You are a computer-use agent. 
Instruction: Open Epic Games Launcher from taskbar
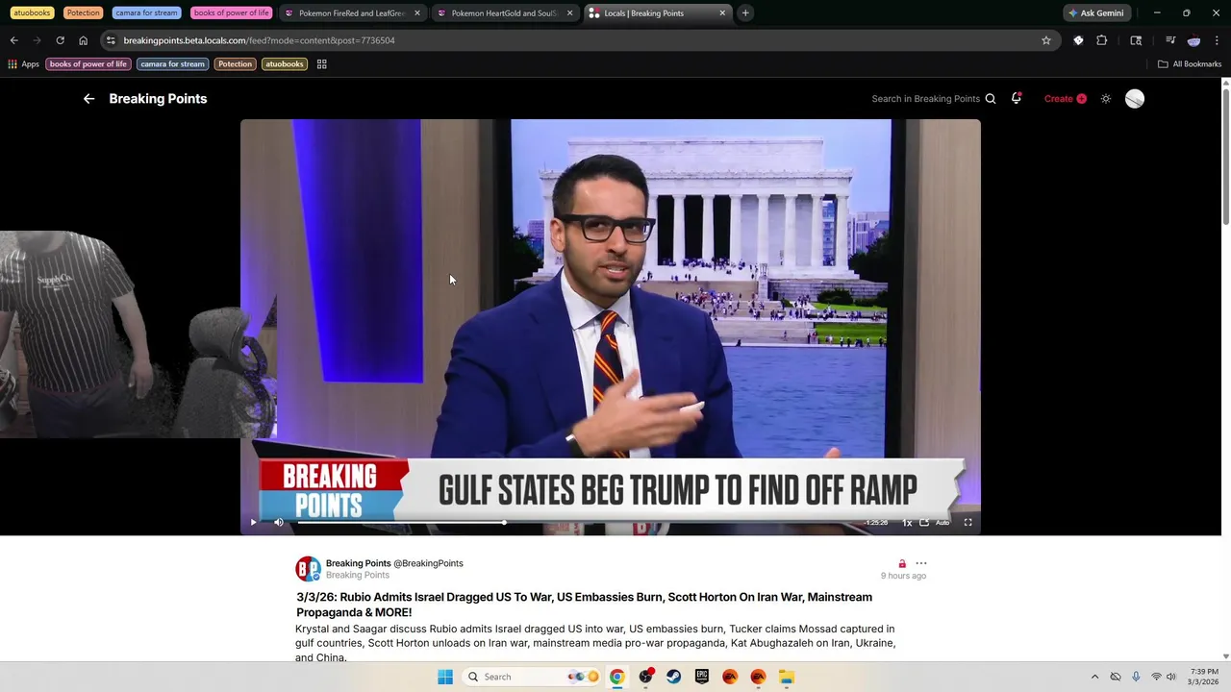point(702,677)
